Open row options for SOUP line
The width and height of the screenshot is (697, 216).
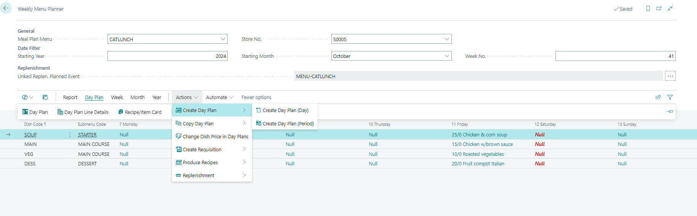pyautogui.click(x=70, y=135)
